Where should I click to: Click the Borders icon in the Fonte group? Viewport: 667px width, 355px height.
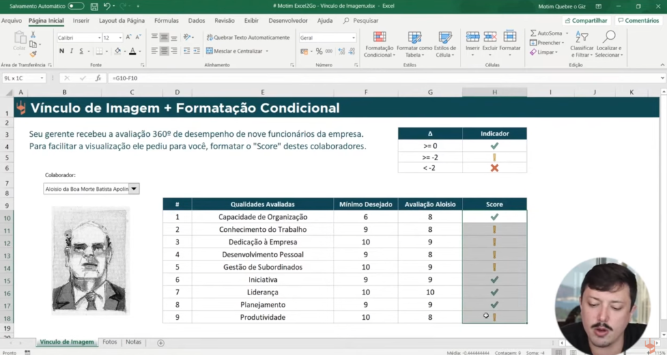[x=99, y=51]
